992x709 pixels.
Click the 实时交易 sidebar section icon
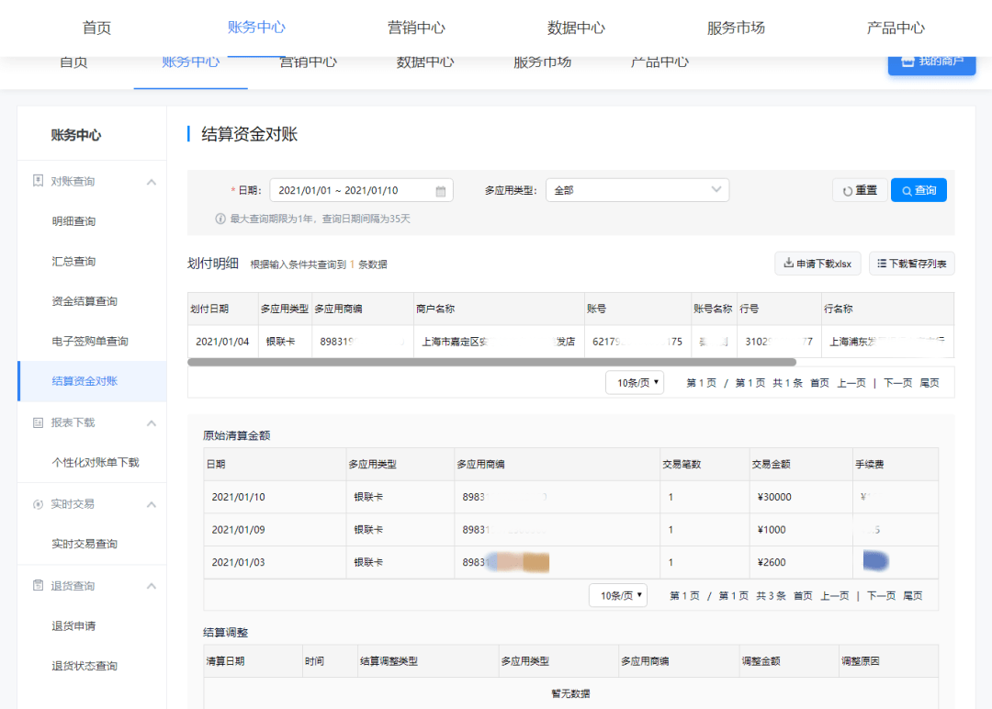coord(38,504)
